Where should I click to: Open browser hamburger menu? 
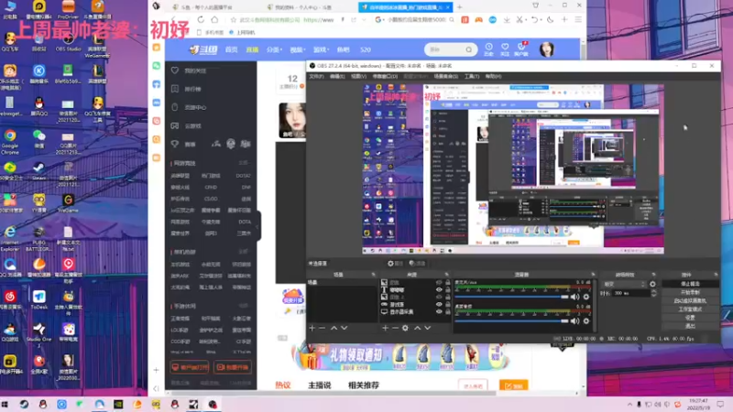(578, 19)
